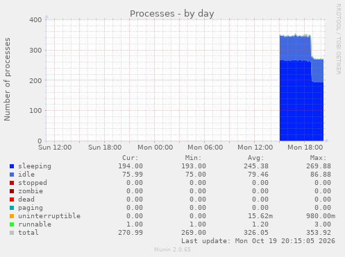The image size is (345, 257).
Task: Click the 'Cur:' column header
Action: pos(131,158)
